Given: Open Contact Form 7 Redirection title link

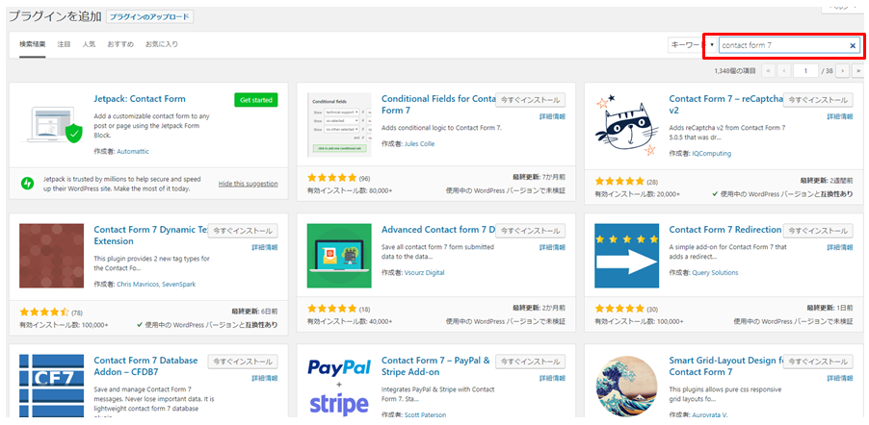Looking at the screenshot, I should click(x=724, y=230).
